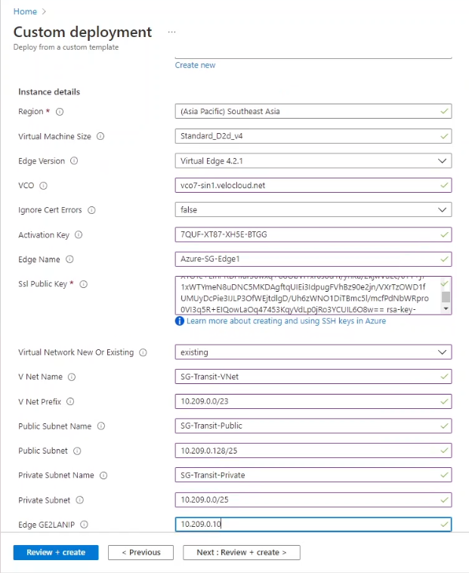Open the VCO info tooltip icon
Viewport: 469px width, 573px height.
44,186
